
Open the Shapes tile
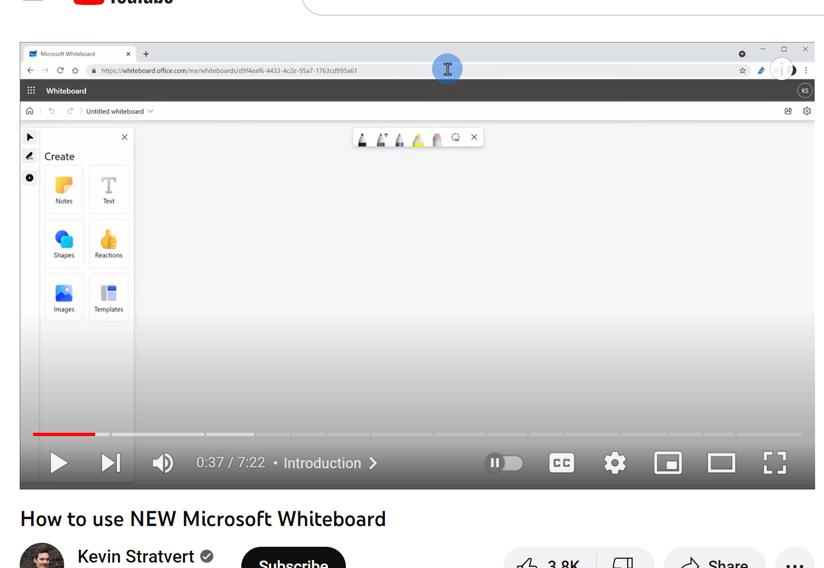coord(64,243)
